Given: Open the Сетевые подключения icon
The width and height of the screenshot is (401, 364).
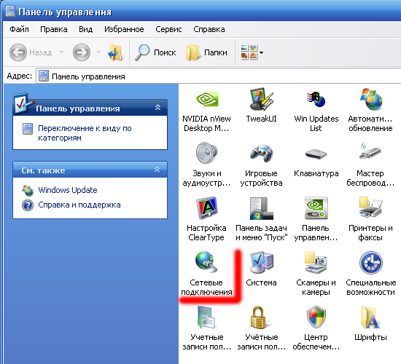Looking at the screenshot, I should (x=206, y=263).
